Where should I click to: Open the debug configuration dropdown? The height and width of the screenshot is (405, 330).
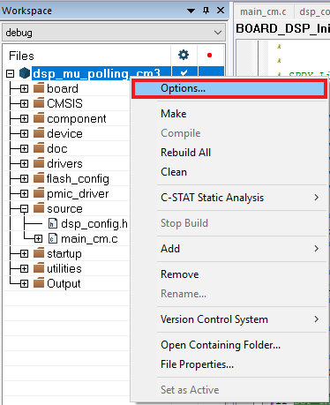coord(114,33)
